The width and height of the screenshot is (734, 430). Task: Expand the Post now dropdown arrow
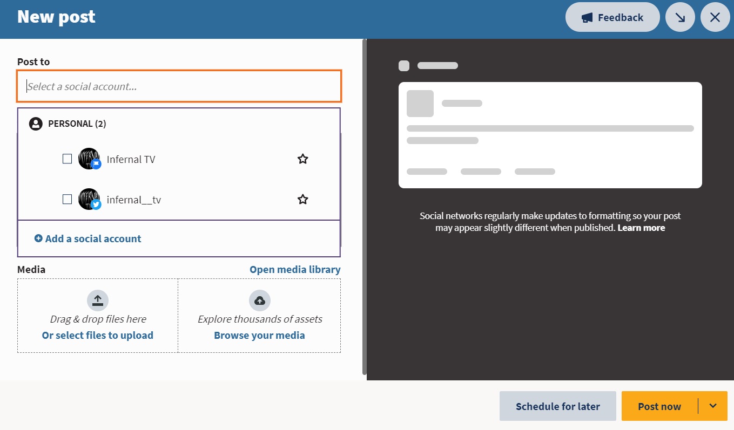click(x=713, y=406)
